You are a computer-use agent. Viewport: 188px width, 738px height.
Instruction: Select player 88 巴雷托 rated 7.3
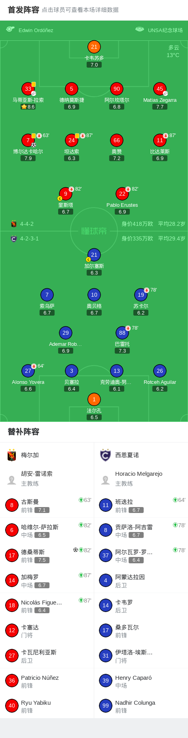tap(122, 333)
